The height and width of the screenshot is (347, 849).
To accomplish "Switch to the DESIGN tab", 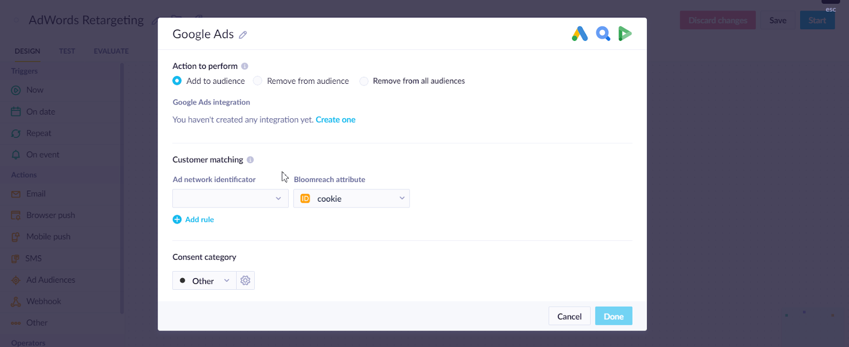I will 28,51.
